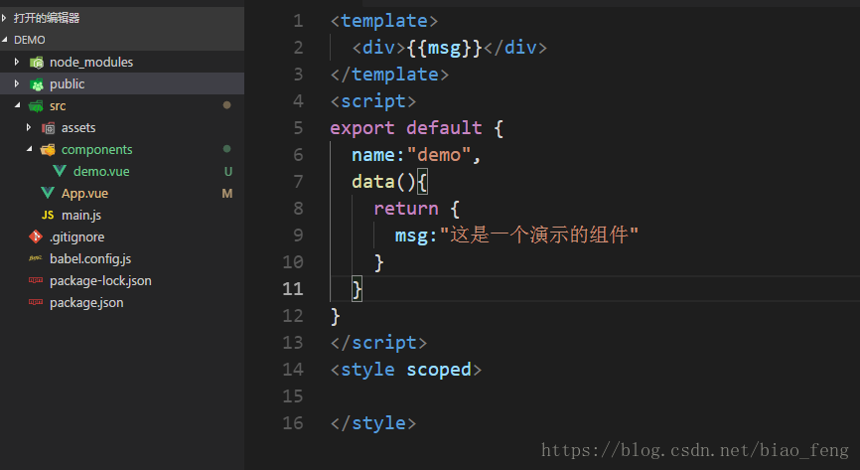Expand the assets folder arrow
Viewport: 860px width, 470px height.
29,127
